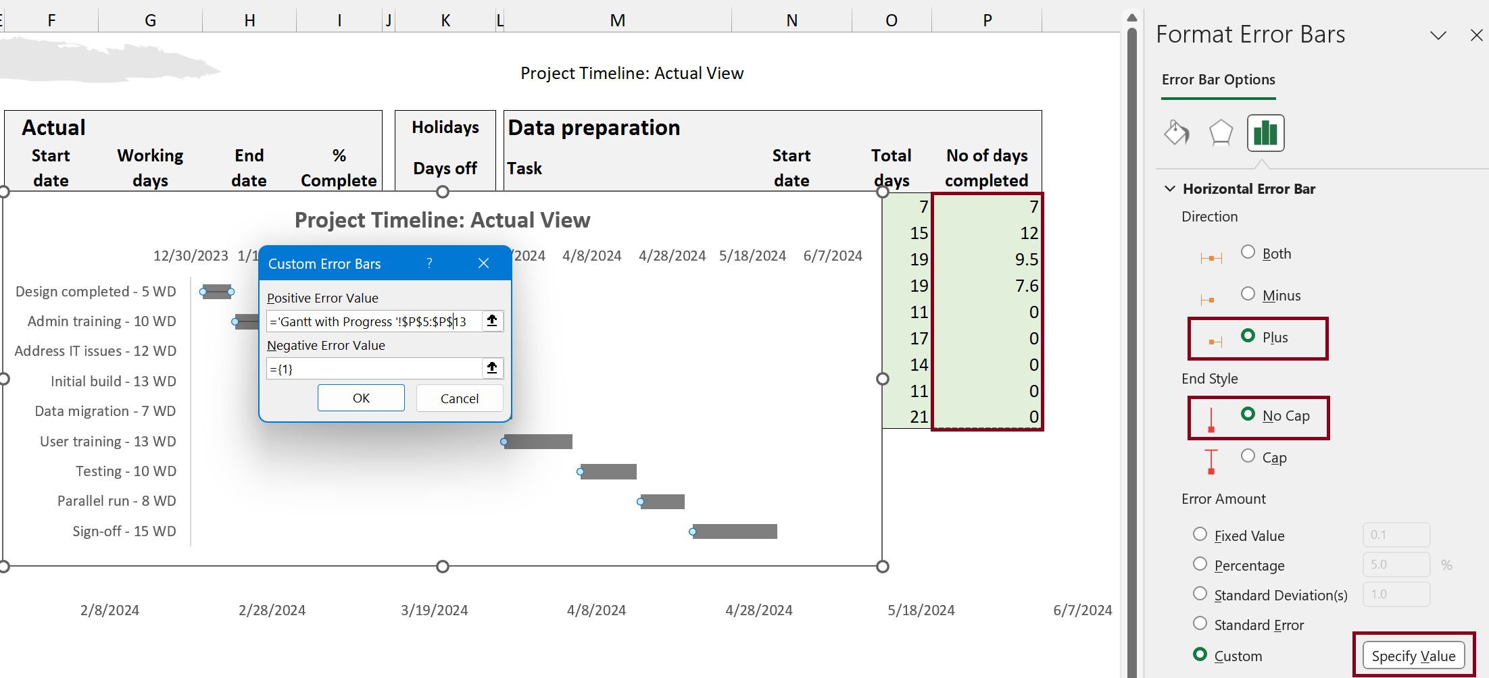Image resolution: width=1489 pixels, height=678 pixels.
Task: Open Format Error Bars pane options dropdown
Action: click(x=1438, y=35)
